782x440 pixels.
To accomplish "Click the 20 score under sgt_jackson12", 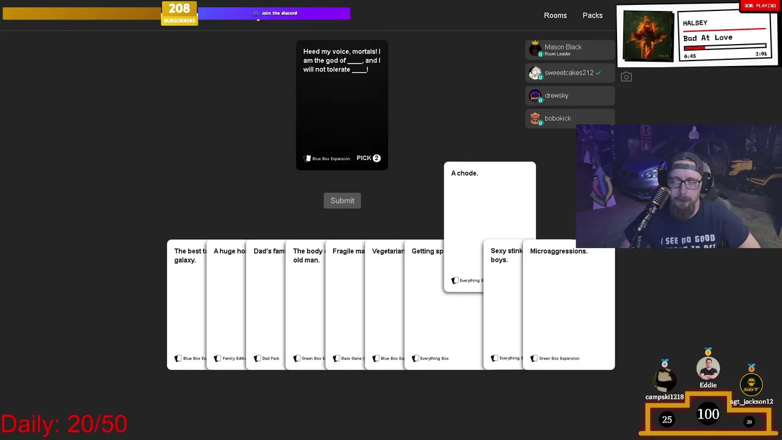I will (749, 422).
